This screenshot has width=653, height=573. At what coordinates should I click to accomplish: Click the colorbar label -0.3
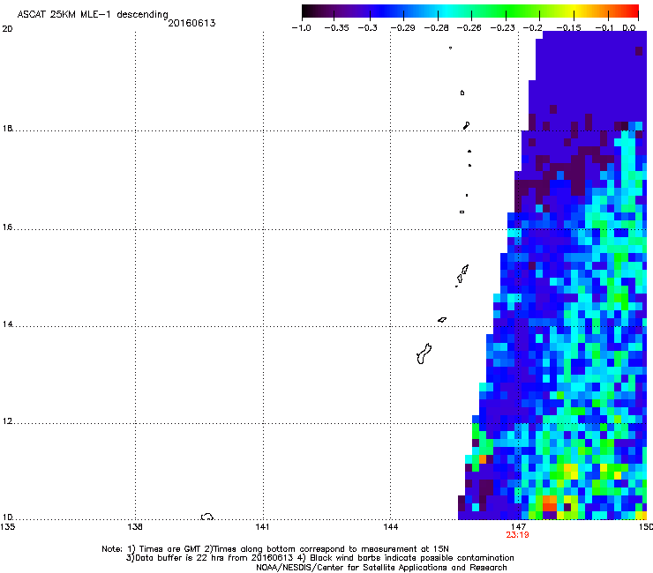tap(368, 28)
